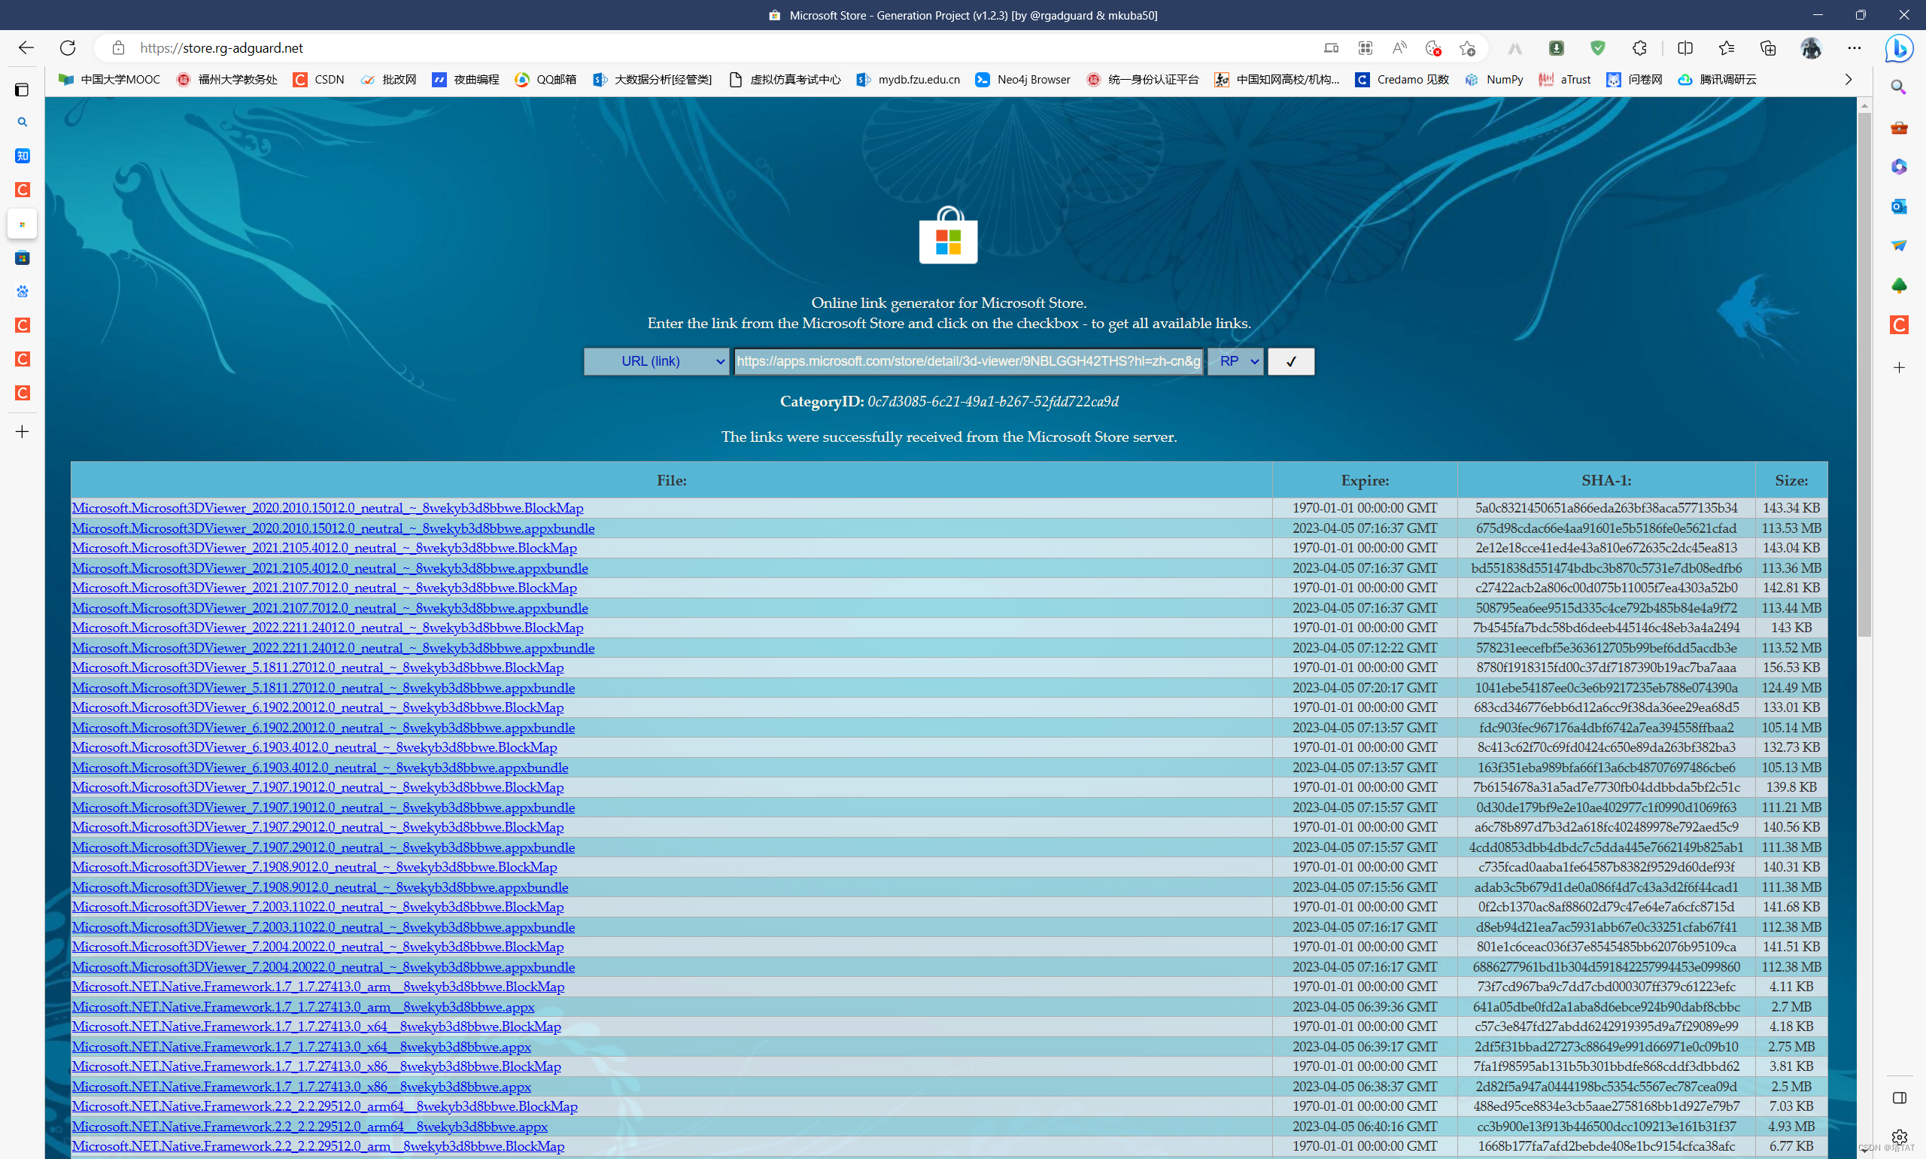Viewport: 1926px width, 1159px height.
Task: View site information lock icon
Action: pyautogui.click(x=118, y=47)
